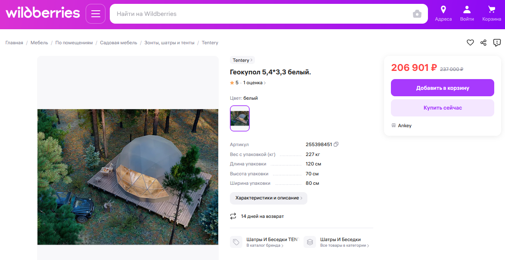The height and width of the screenshot is (260, 505).
Task: Copy article number 255398451
Action: tap(335, 144)
